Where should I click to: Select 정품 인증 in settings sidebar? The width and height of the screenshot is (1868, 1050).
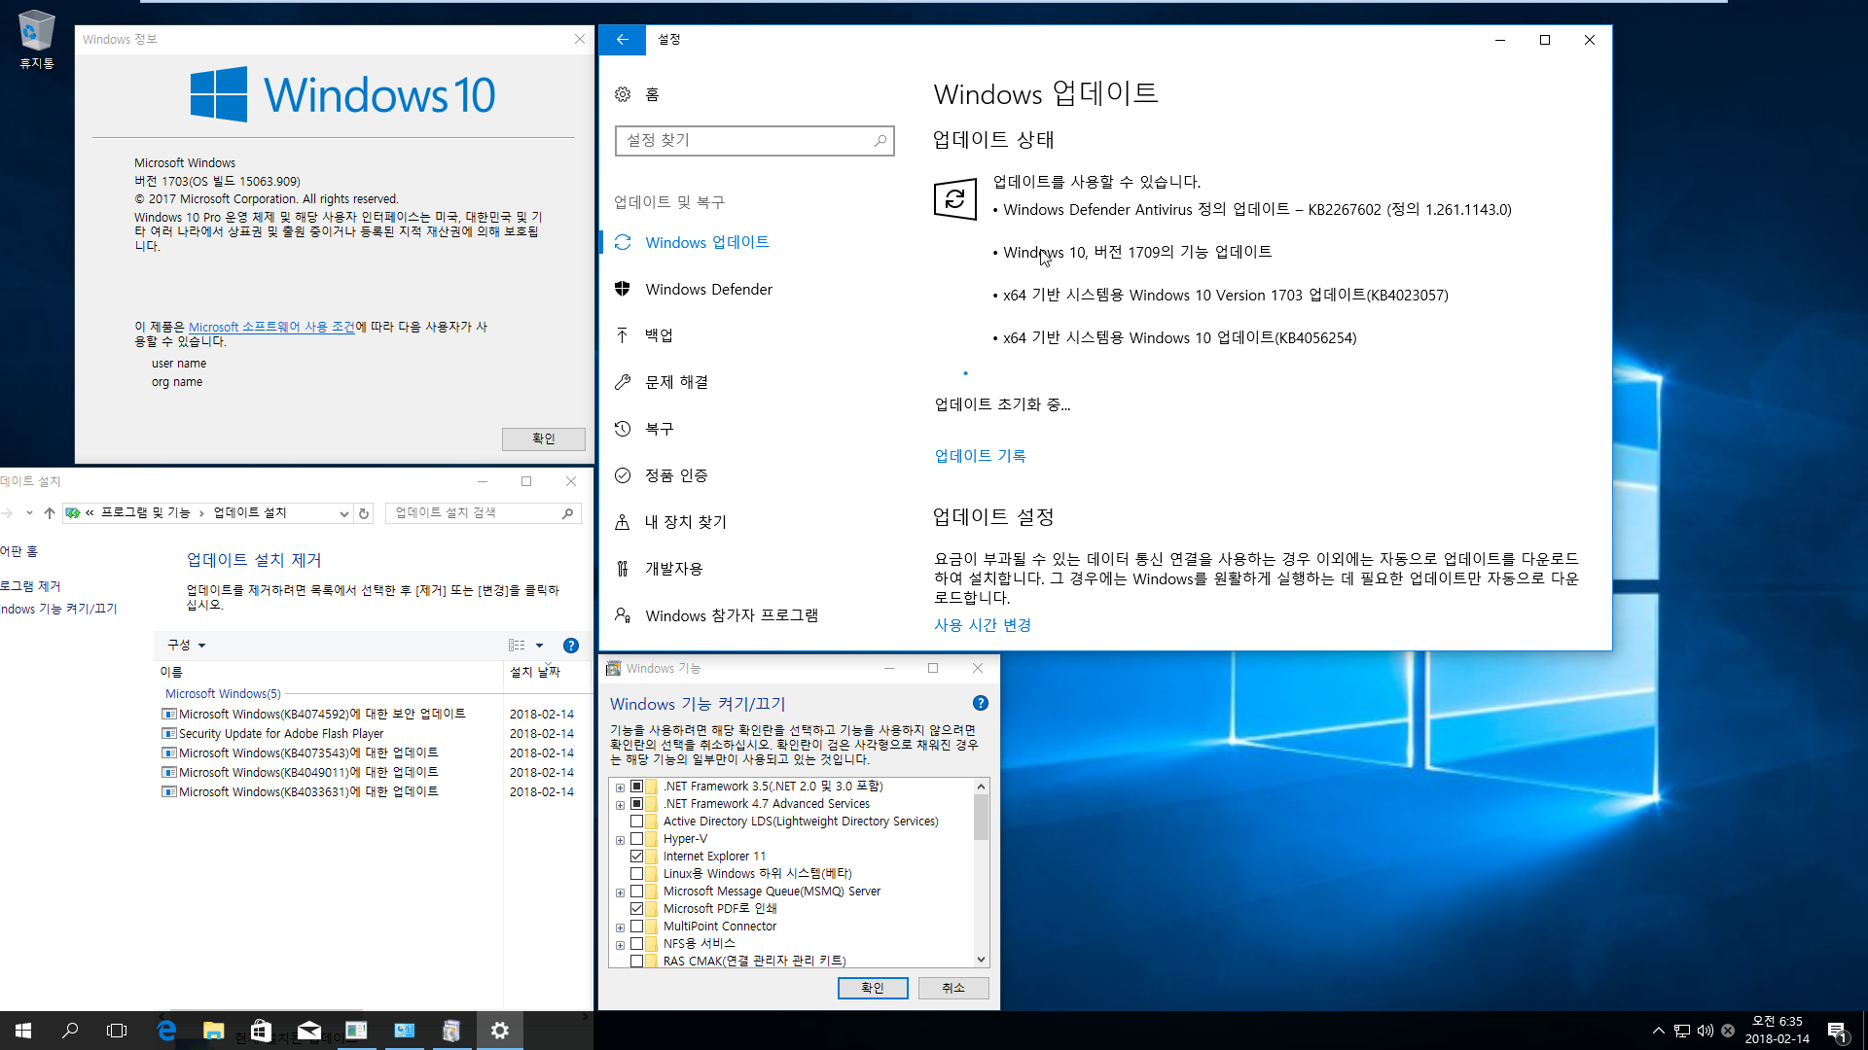point(676,475)
